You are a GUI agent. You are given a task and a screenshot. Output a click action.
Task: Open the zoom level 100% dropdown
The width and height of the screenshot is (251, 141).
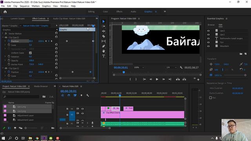click(139, 67)
